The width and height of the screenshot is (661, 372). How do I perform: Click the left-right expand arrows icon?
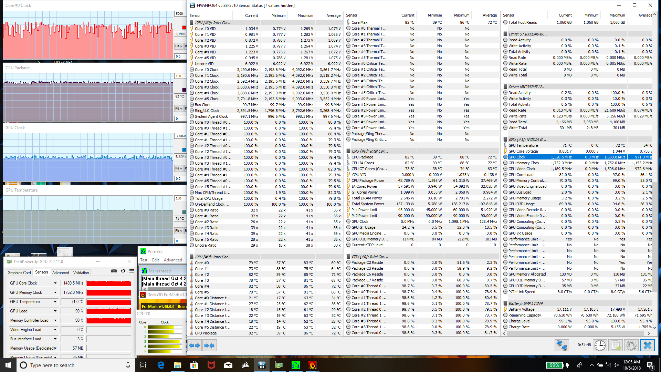[x=195, y=345]
